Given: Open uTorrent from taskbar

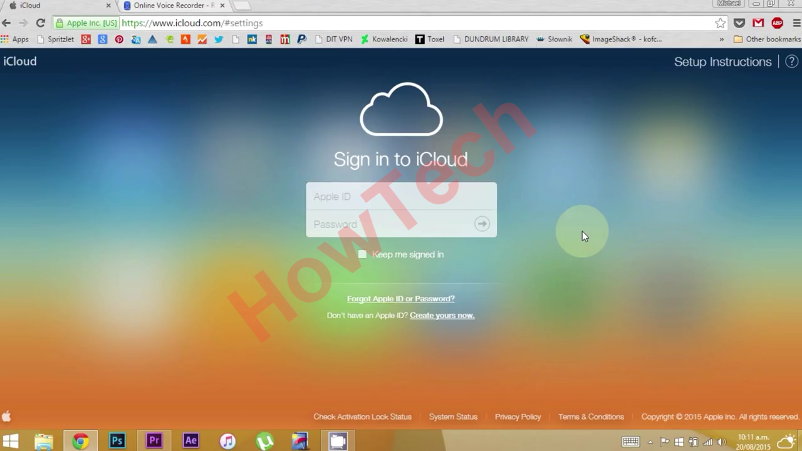Looking at the screenshot, I should pos(265,441).
